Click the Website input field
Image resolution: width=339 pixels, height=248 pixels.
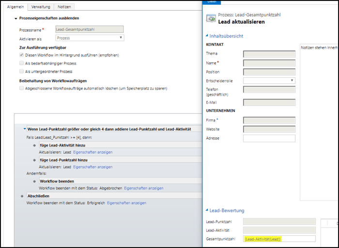tap(269, 129)
